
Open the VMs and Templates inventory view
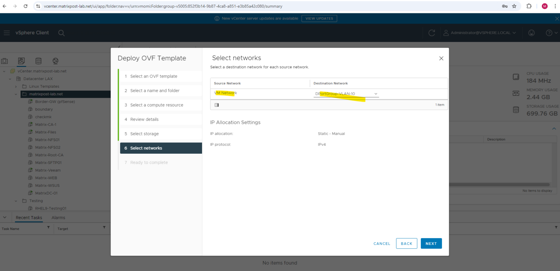point(21,61)
